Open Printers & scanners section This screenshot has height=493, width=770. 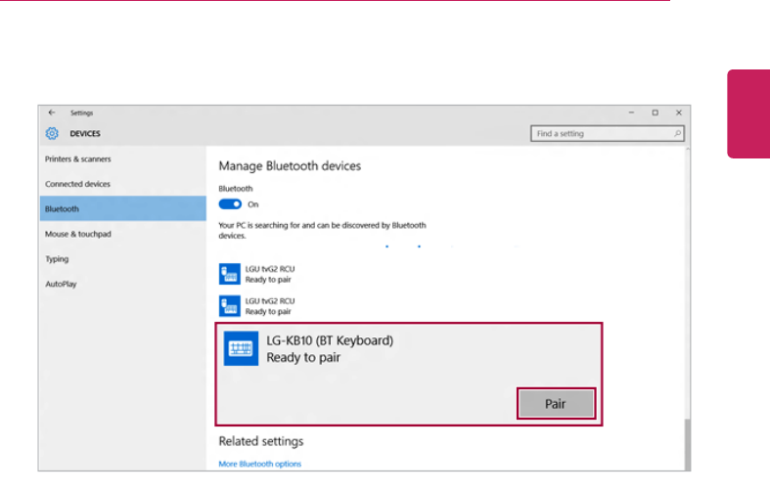(x=78, y=158)
